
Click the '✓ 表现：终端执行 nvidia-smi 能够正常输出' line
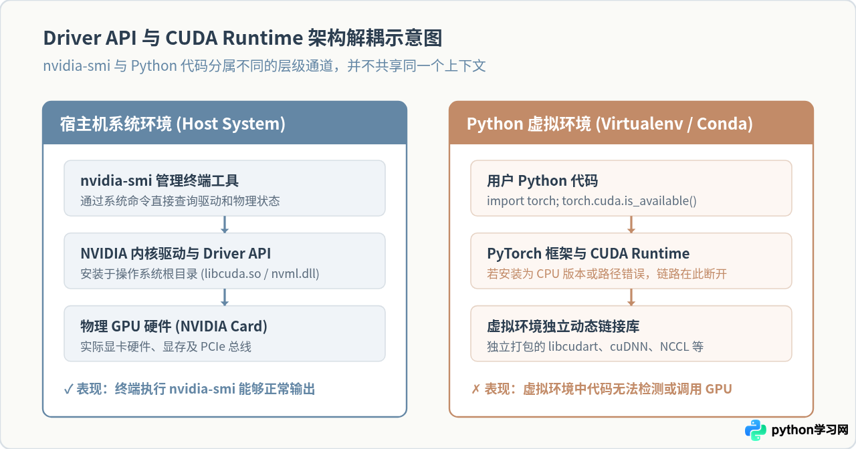[189, 389]
